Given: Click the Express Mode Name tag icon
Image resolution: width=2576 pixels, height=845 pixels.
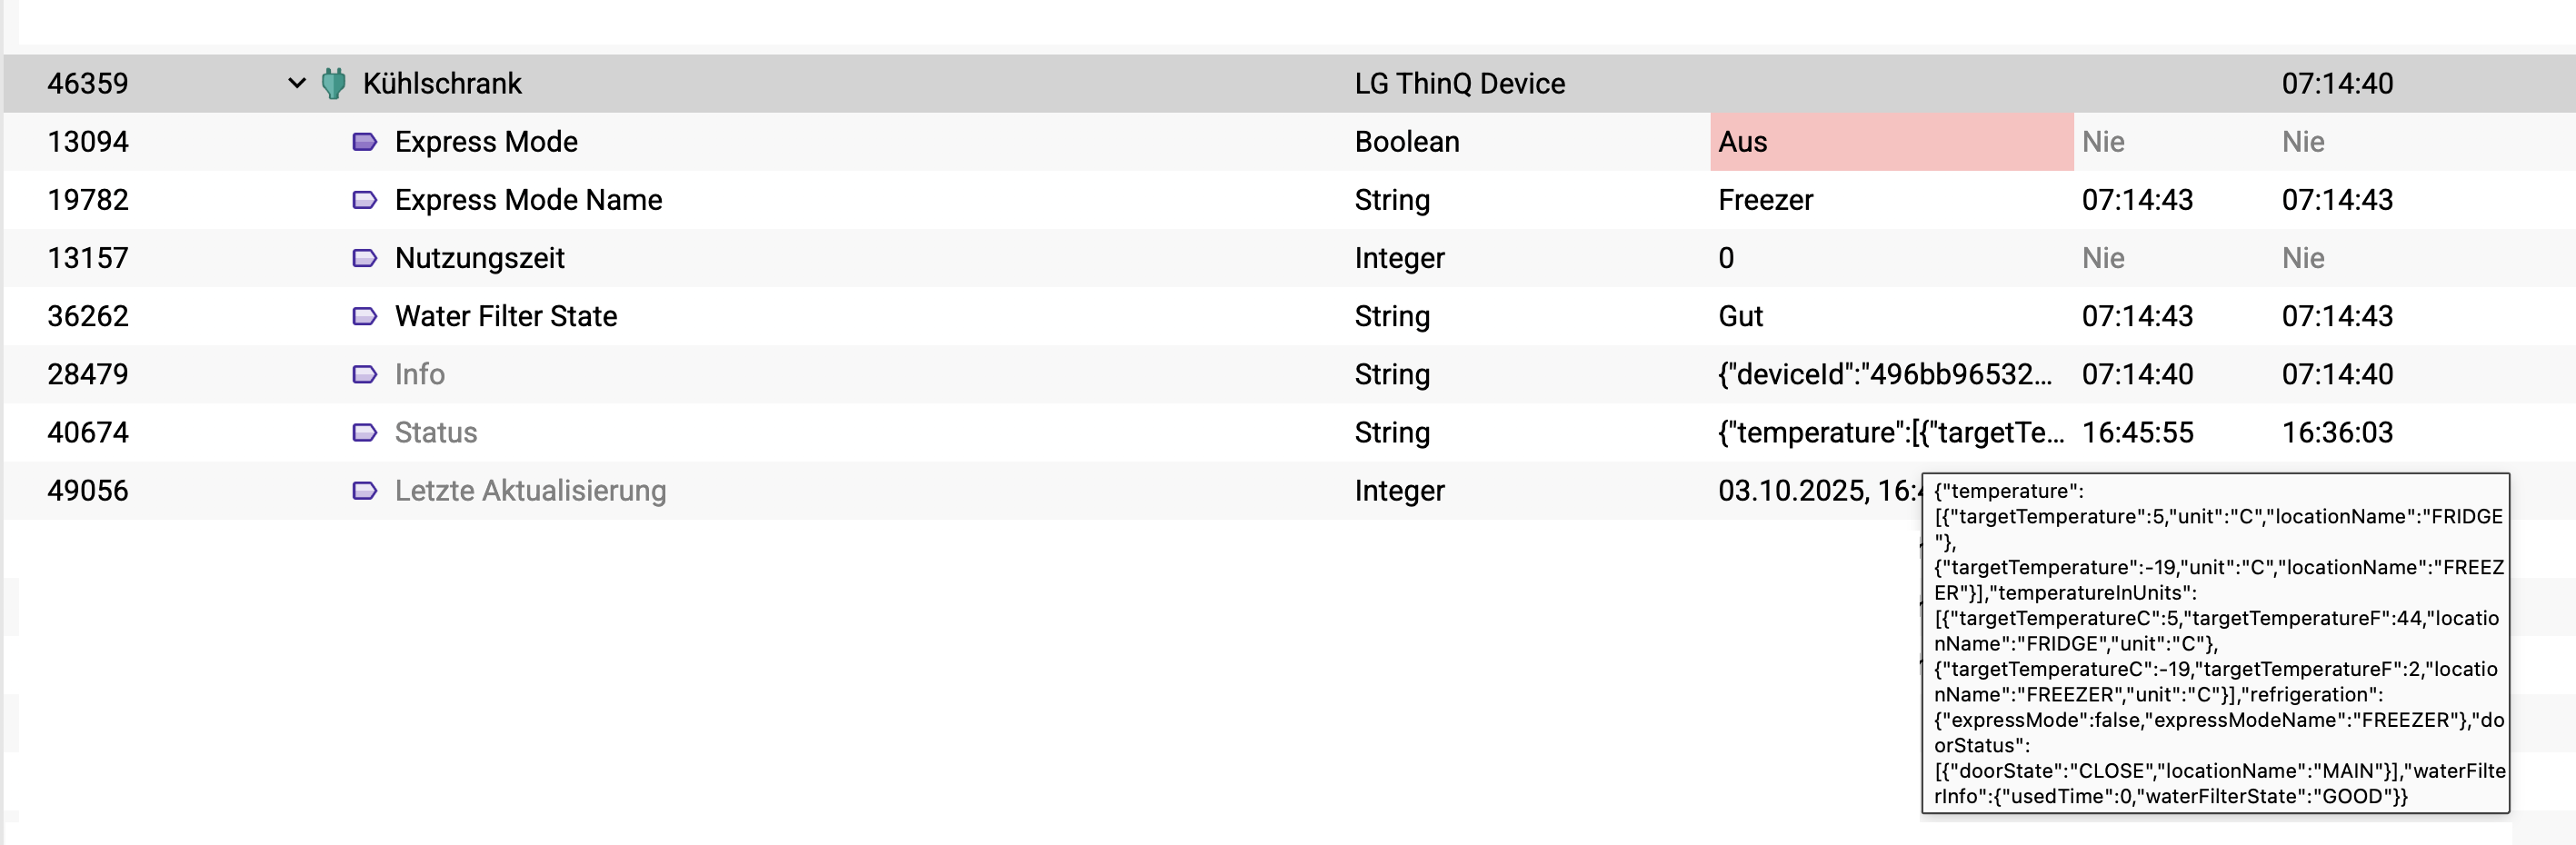Looking at the screenshot, I should (364, 200).
